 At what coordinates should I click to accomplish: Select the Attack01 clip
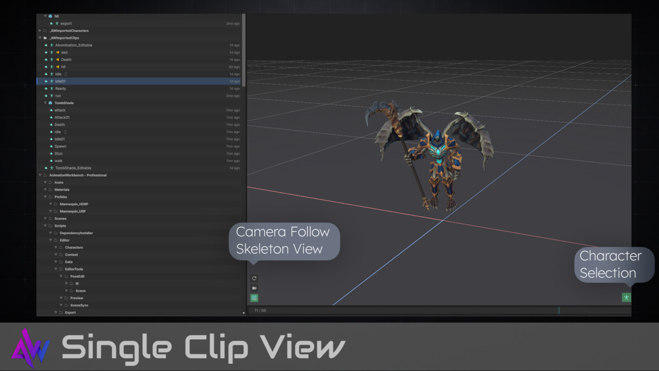62,117
